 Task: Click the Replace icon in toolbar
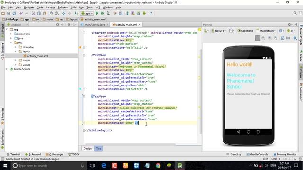point(57,13)
